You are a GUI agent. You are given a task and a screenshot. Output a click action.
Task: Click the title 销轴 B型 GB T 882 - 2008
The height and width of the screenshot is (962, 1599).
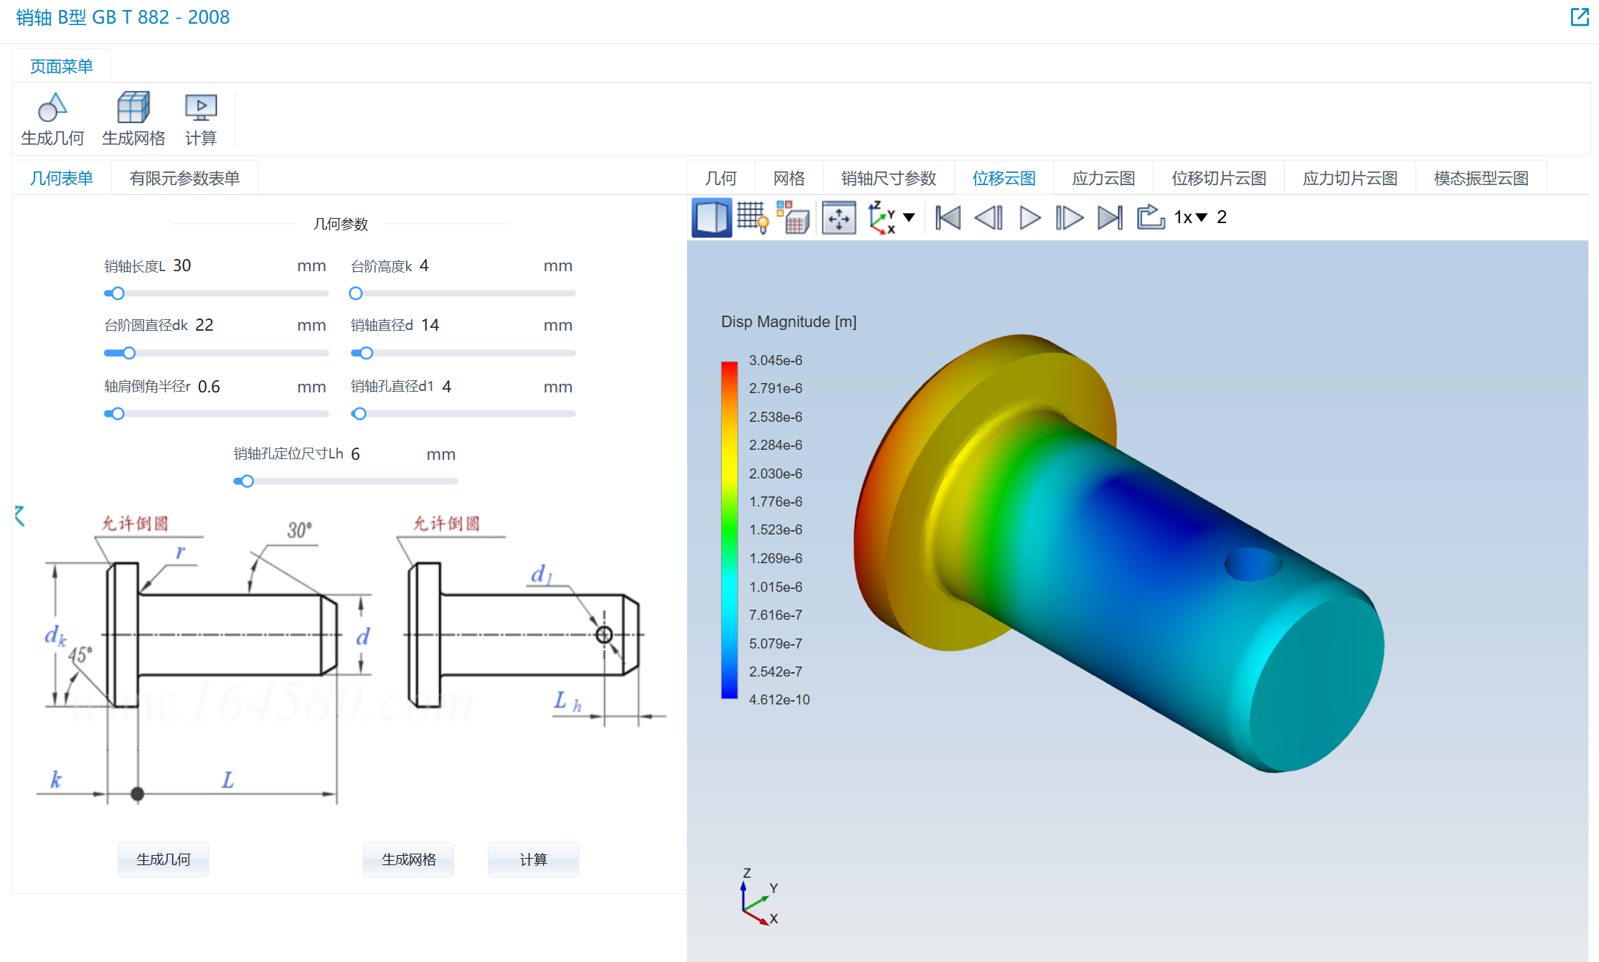pos(123,17)
